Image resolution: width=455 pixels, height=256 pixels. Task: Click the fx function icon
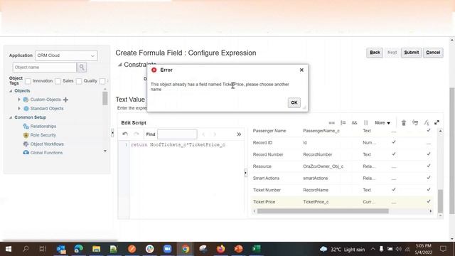click(x=426, y=123)
